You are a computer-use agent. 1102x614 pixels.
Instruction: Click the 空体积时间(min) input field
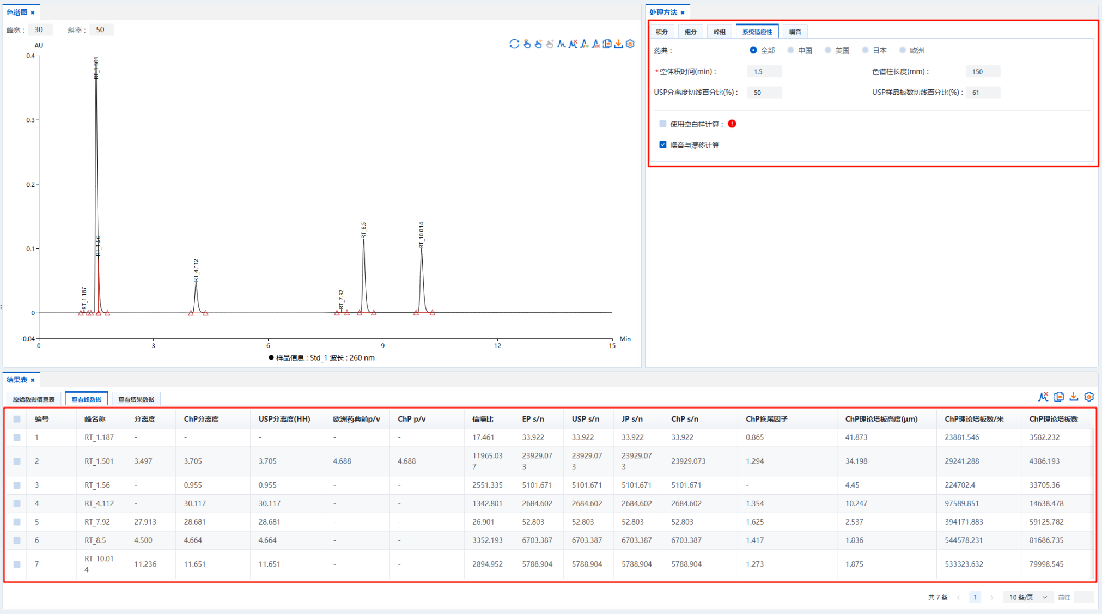(764, 71)
